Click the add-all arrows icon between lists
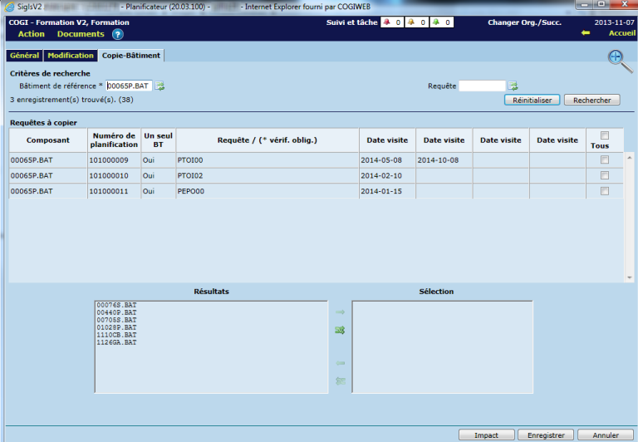The width and height of the screenshot is (638, 442). click(x=340, y=331)
